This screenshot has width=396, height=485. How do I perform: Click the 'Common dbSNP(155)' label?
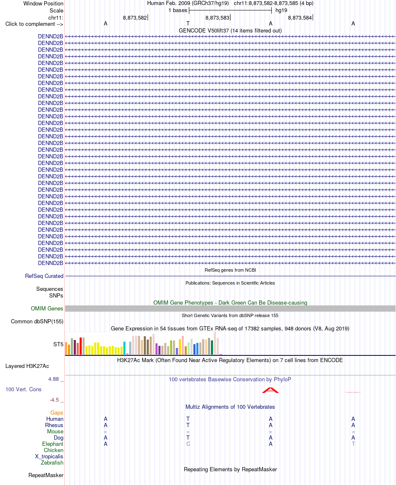pos(37,321)
